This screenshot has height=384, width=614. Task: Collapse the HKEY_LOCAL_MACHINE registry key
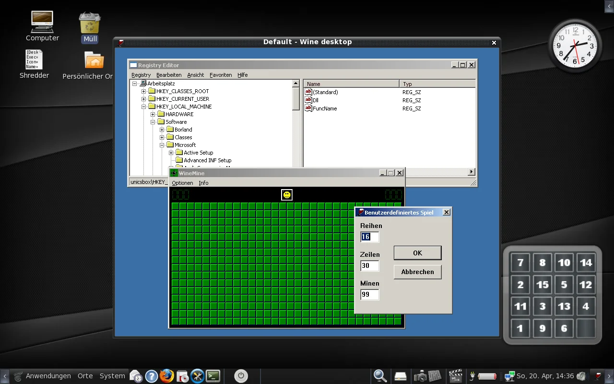click(143, 107)
